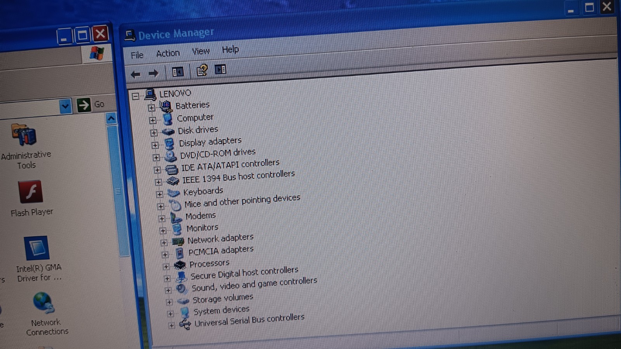Open the View menu
The width and height of the screenshot is (621, 349).
pos(201,51)
